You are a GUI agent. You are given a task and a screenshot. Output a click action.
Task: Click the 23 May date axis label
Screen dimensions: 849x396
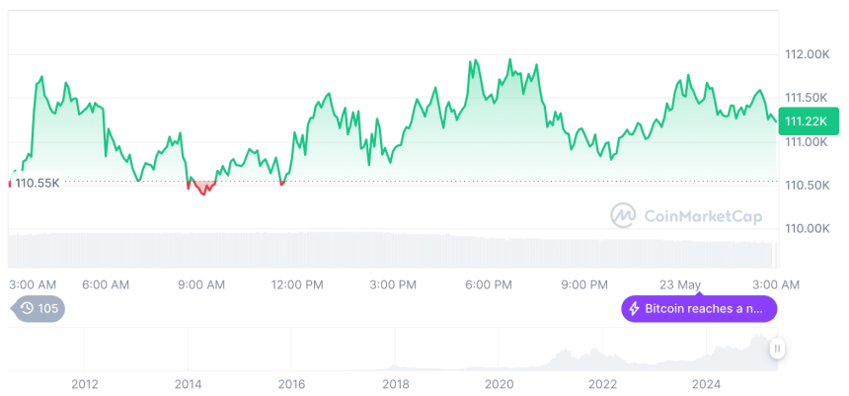point(679,284)
